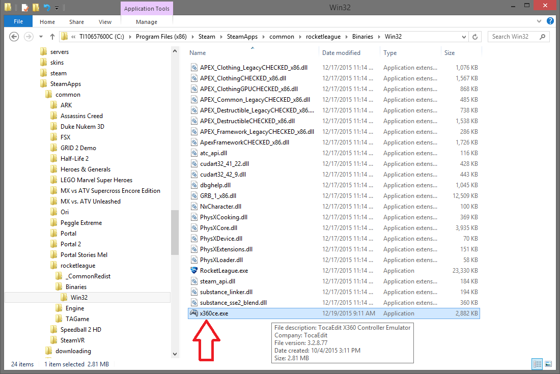Open the Manage ribbon tab

point(147,22)
